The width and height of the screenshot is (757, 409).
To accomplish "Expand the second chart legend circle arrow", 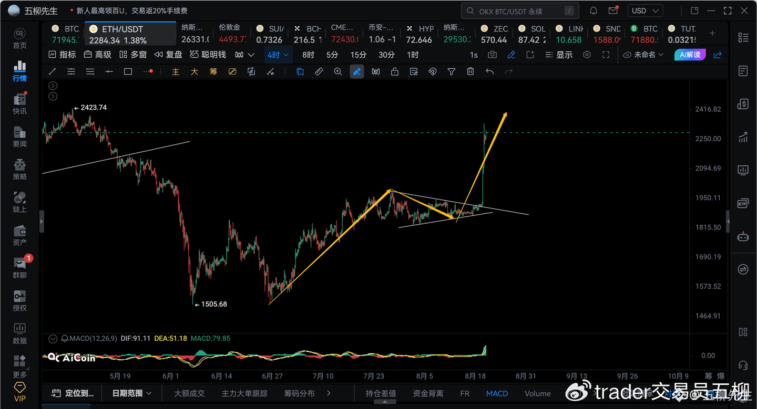I will [53, 96].
